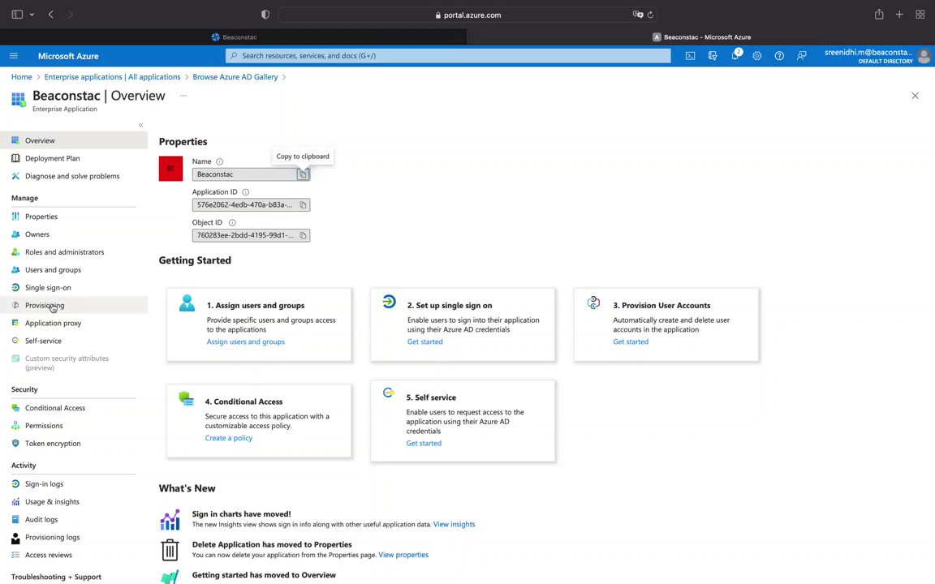Close the Beaconstac Overview blade
Screen dimensions: 935x584
coord(915,96)
